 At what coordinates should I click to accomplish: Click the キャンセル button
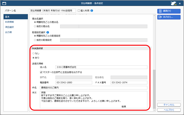(x=169, y=105)
